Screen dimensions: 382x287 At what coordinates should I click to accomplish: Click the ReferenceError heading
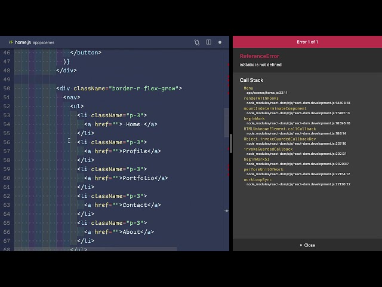point(260,56)
